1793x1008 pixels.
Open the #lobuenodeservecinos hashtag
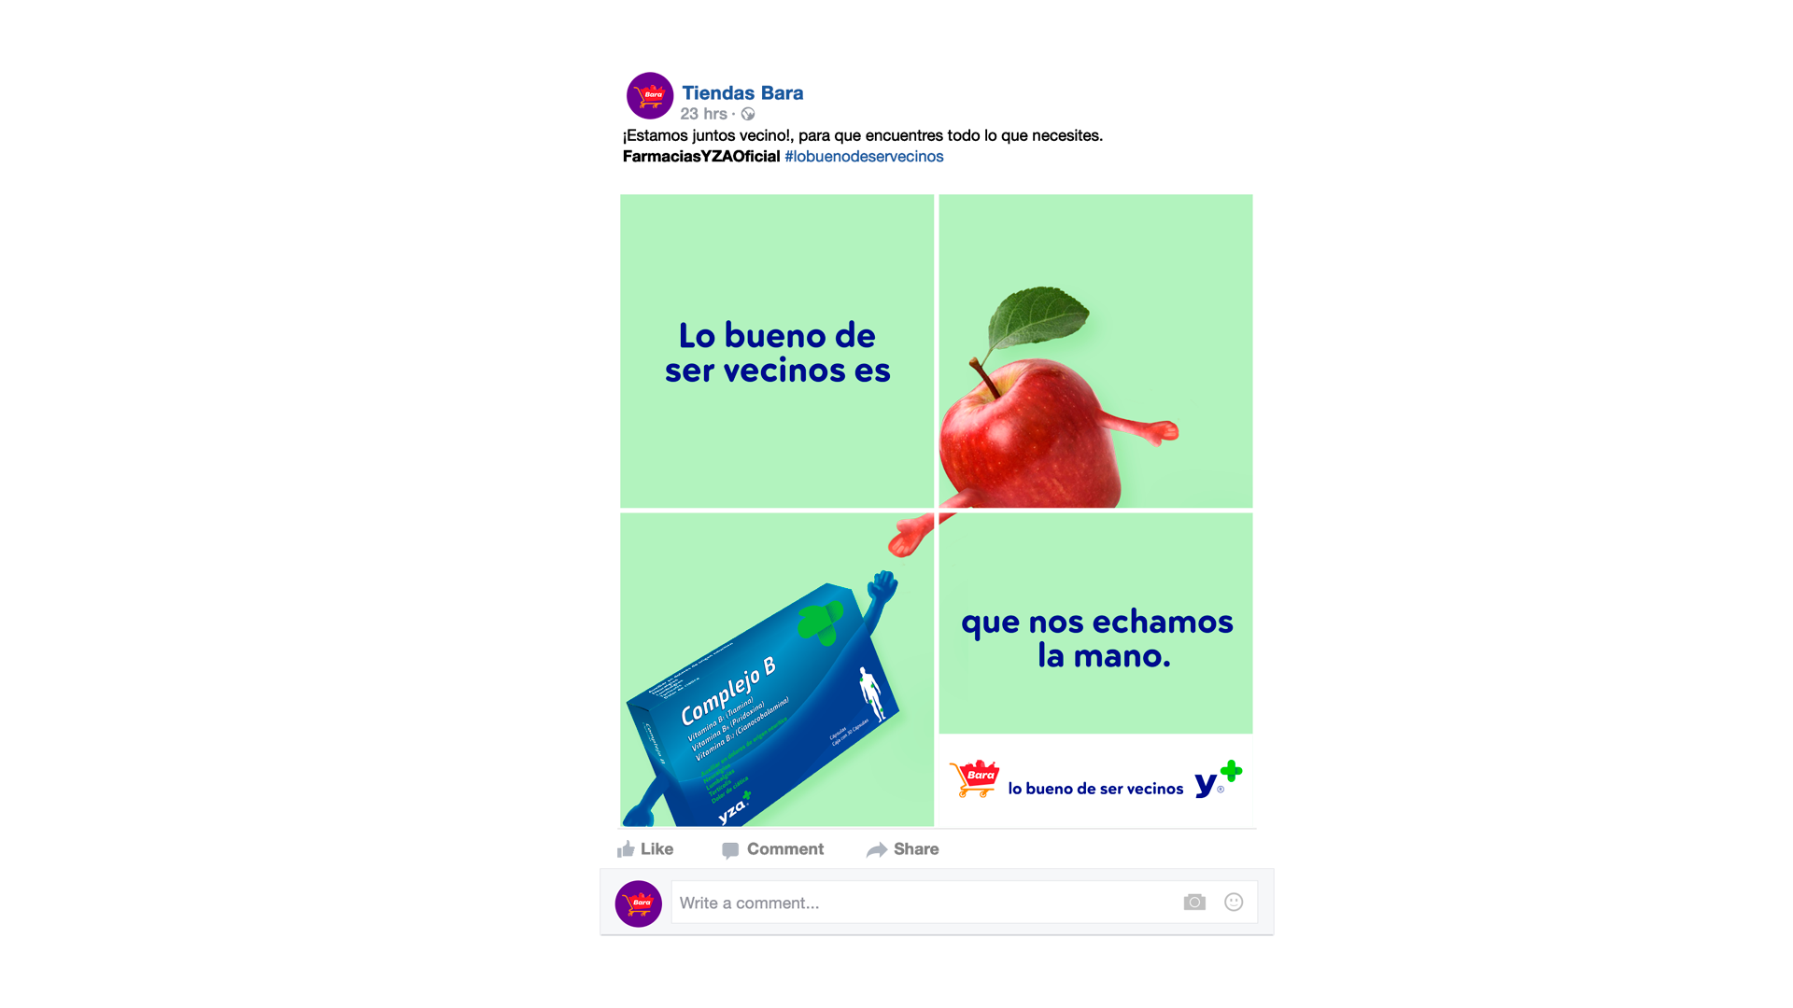[864, 156]
